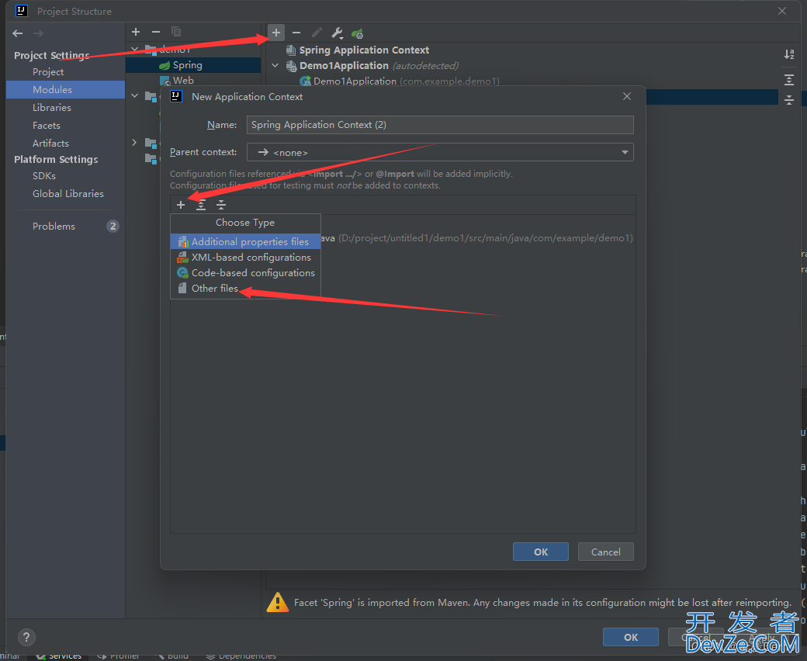Open the wrench settings menu in the Spring facet toolbar

(337, 33)
